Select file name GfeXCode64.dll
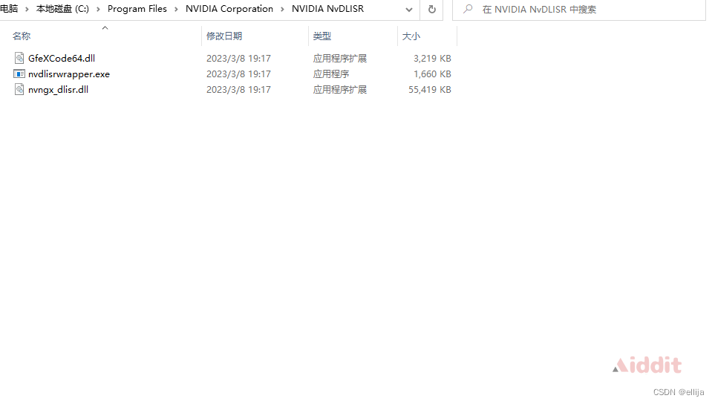 point(62,59)
